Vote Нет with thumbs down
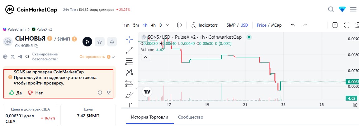 [35, 93]
